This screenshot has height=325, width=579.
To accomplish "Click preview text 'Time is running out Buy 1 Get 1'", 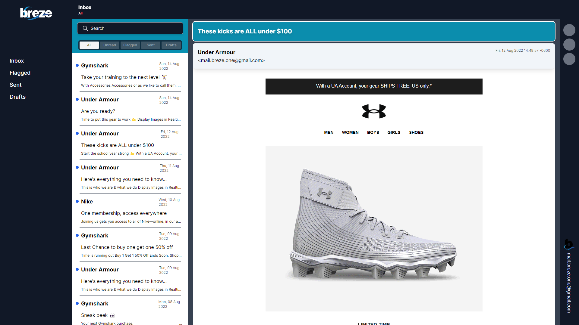I will pyautogui.click(x=131, y=255).
